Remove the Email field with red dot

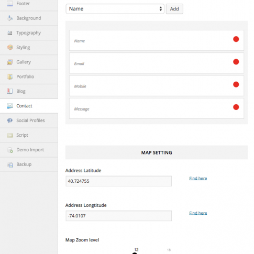[236, 62]
